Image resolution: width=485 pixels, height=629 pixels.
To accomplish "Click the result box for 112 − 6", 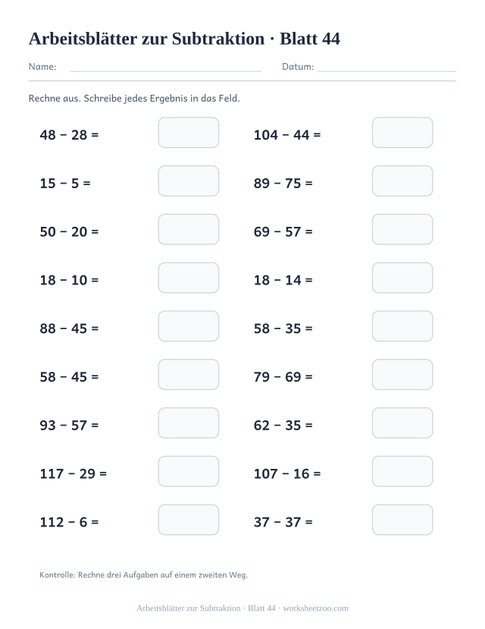I will (188, 520).
